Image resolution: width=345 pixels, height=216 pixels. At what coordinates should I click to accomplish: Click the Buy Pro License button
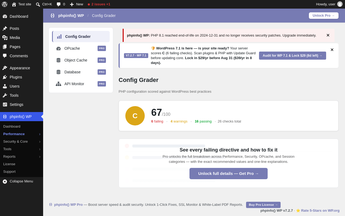point(263,205)
